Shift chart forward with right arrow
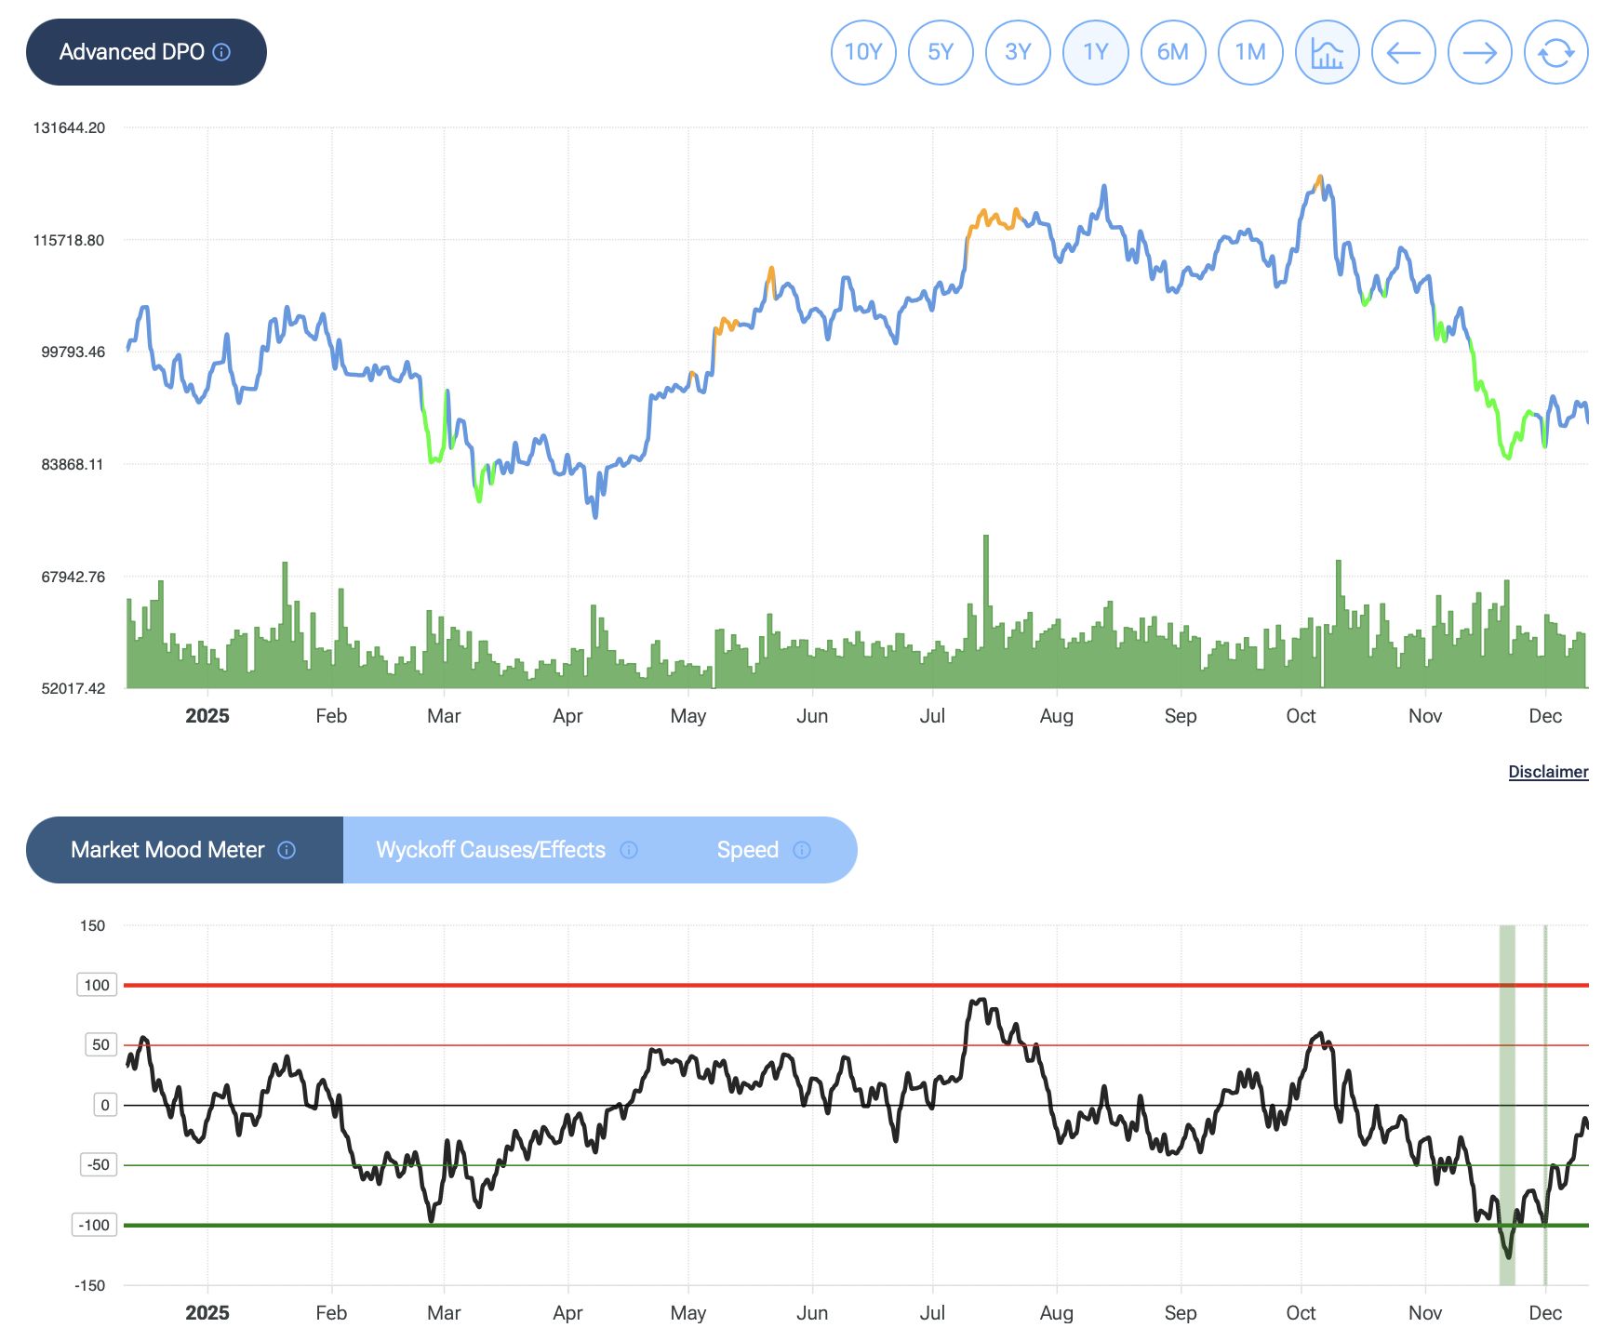Image resolution: width=1615 pixels, height=1341 pixels. point(1479,52)
